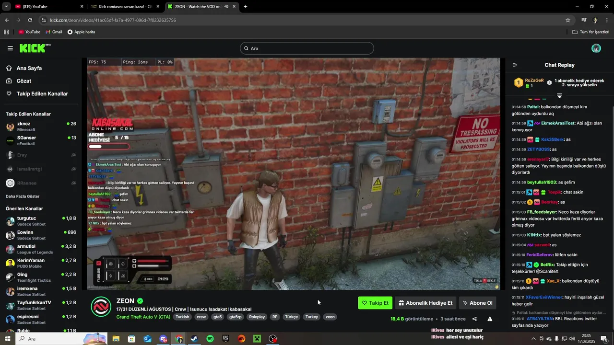Switch to the Kick camiasını sarsan kaza tab
The image size is (614, 345).
click(x=126, y=7)
